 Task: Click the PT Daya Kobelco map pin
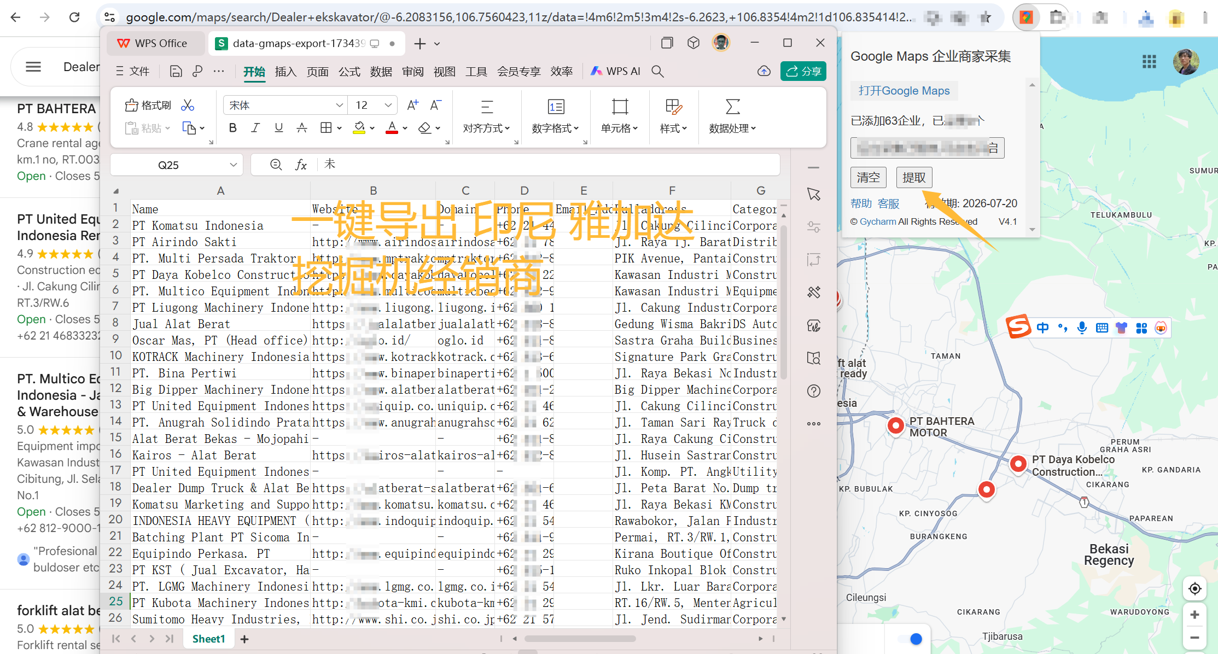(1018, 464)
